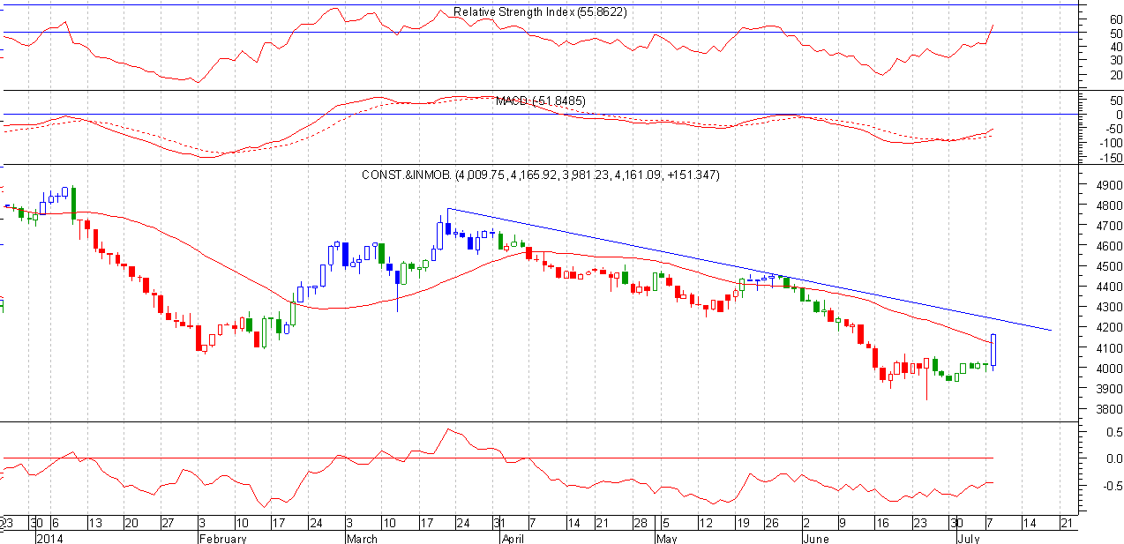The height and width of the screenshot is (544, 1124).
Task: Click the June month label
Action: pos(814,538)
